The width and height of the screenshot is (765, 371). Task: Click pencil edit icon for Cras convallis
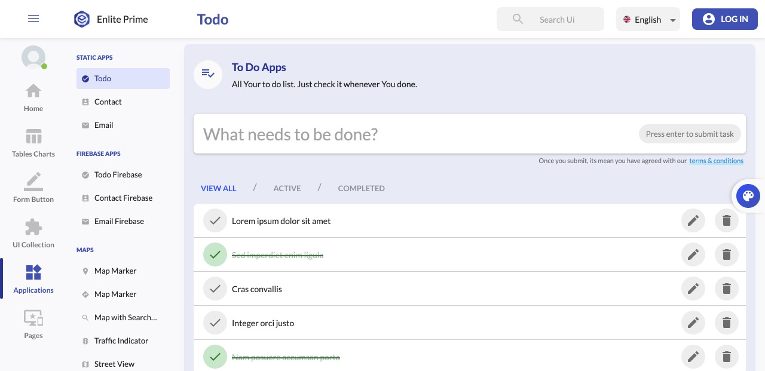(x=693, y=289)
